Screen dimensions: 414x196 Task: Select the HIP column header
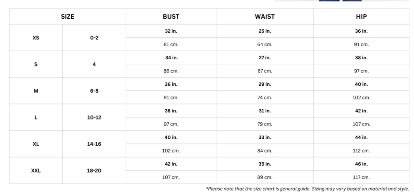361,17
